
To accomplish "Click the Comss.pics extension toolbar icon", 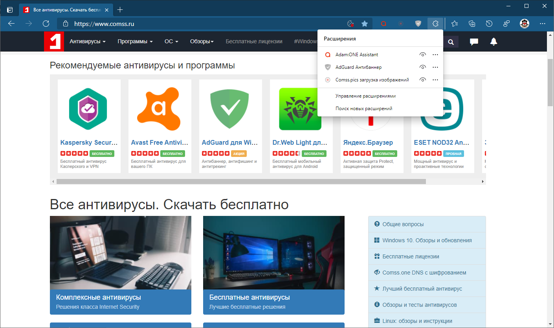I will (401, 24).
